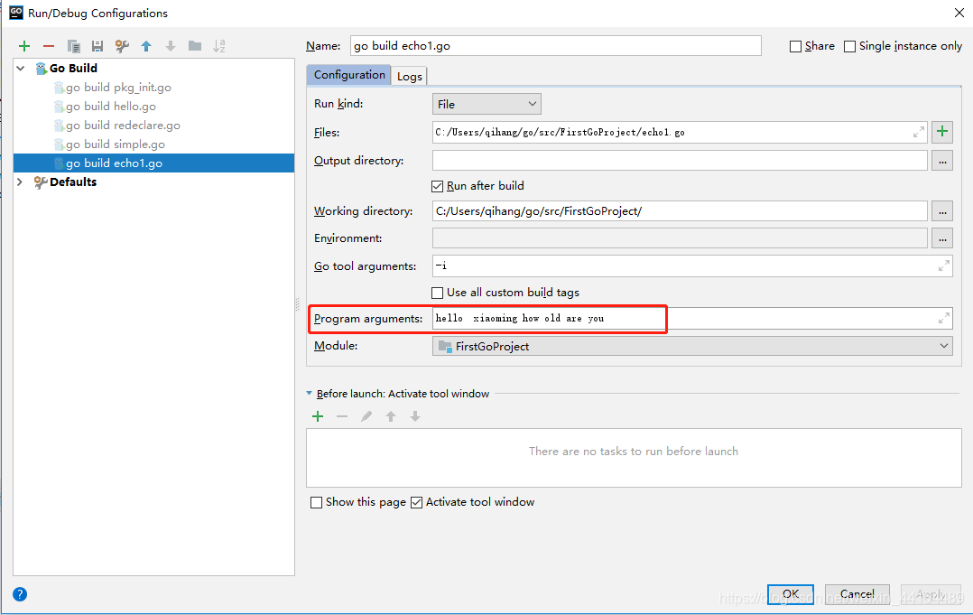Enable Single instance only
This screenshot has height=615, width=973.
(849, 47)
